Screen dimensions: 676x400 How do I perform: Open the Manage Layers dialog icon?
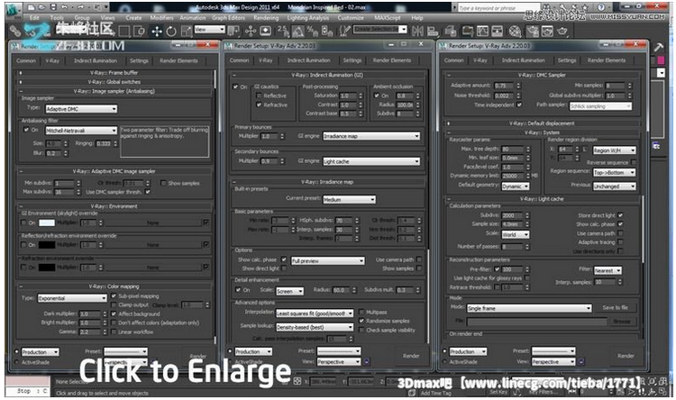(x=451, y=31)
